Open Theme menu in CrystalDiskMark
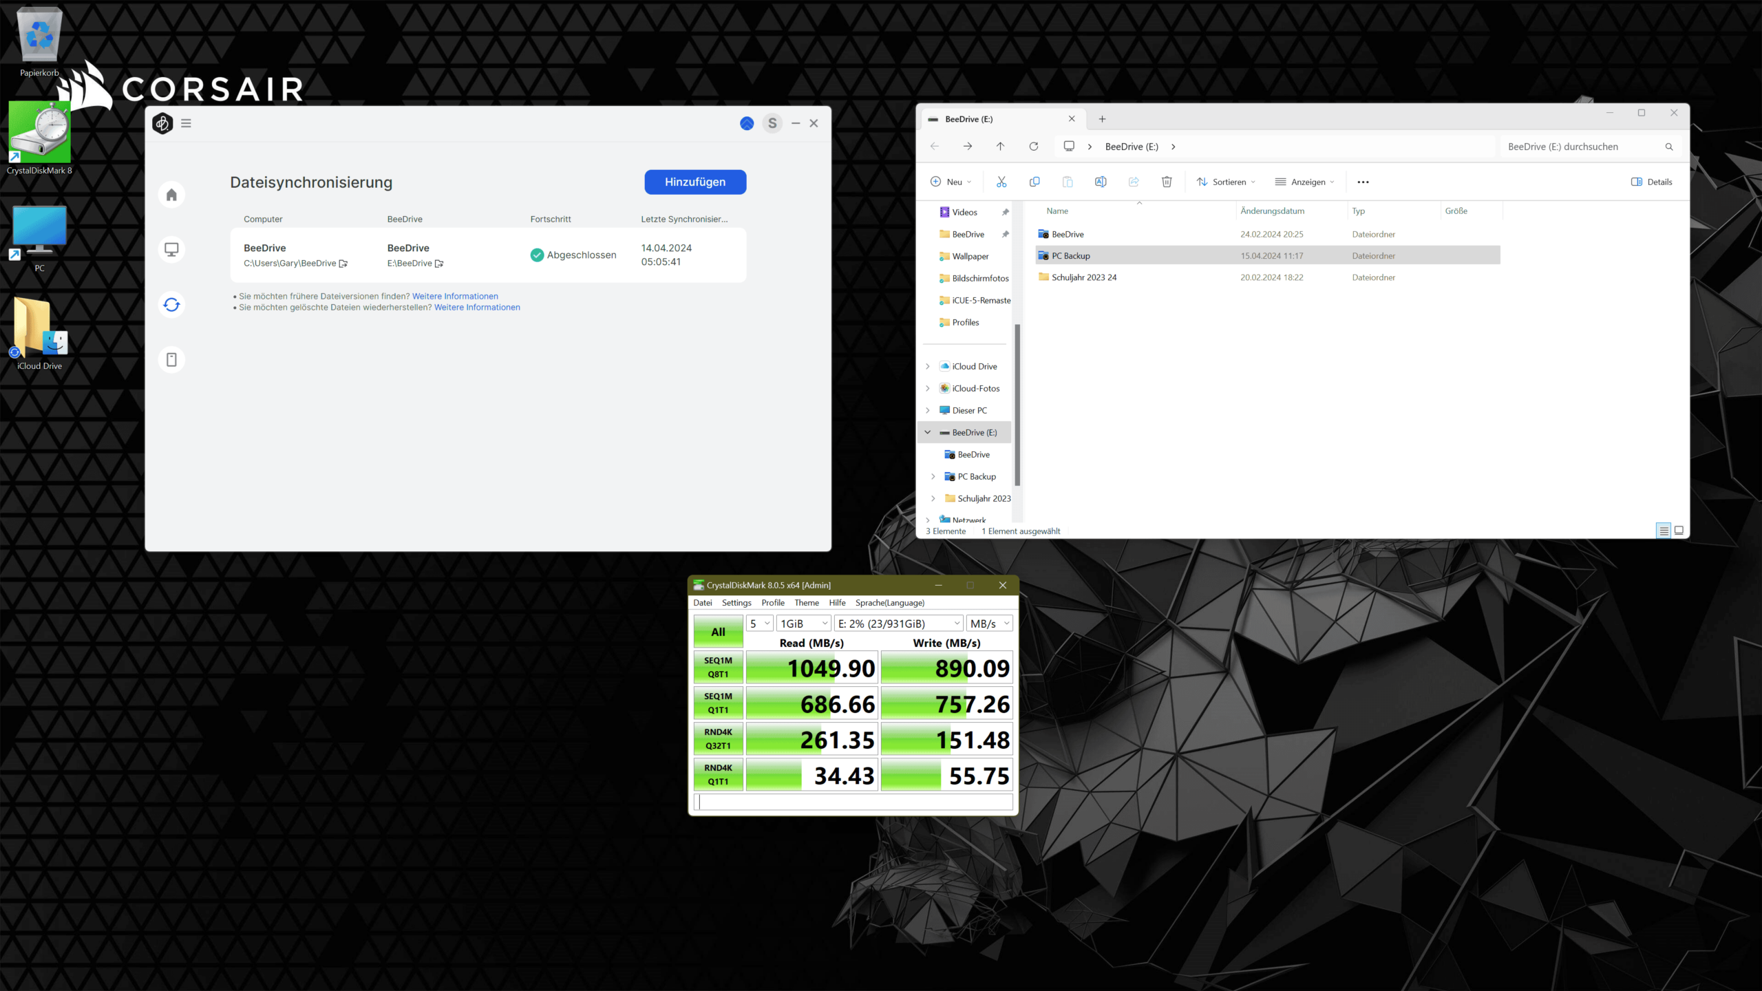Viewport: 1762px width, 991px height. pyautogui.click(x=807, y=603)
